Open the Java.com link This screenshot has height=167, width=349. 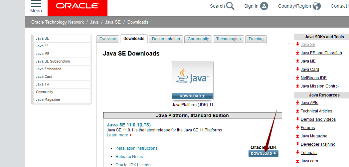pos(309,161)
